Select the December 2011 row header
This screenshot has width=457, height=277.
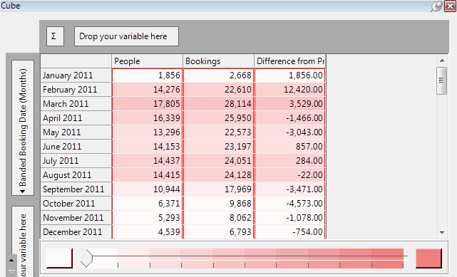click(76, 232)
